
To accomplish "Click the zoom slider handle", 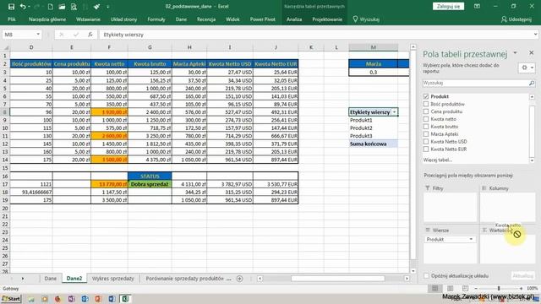I will pos(499,288).
